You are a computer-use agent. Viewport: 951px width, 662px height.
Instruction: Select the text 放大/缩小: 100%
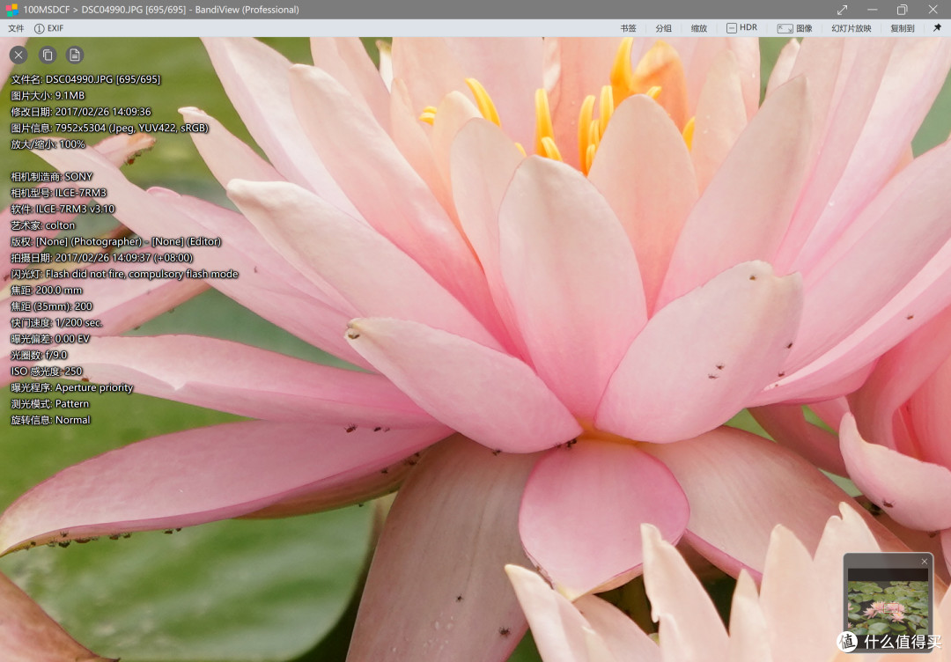click(x=48, y=144)
